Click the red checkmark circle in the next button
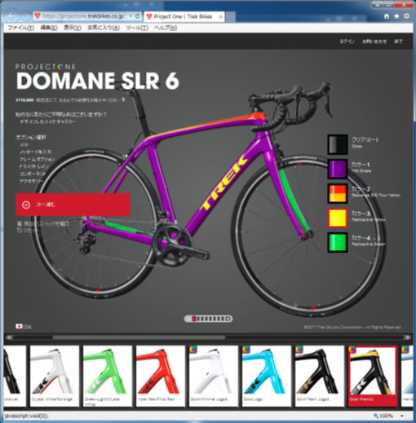Viewport: 416px width, 423px height. (x=26, y=205)
